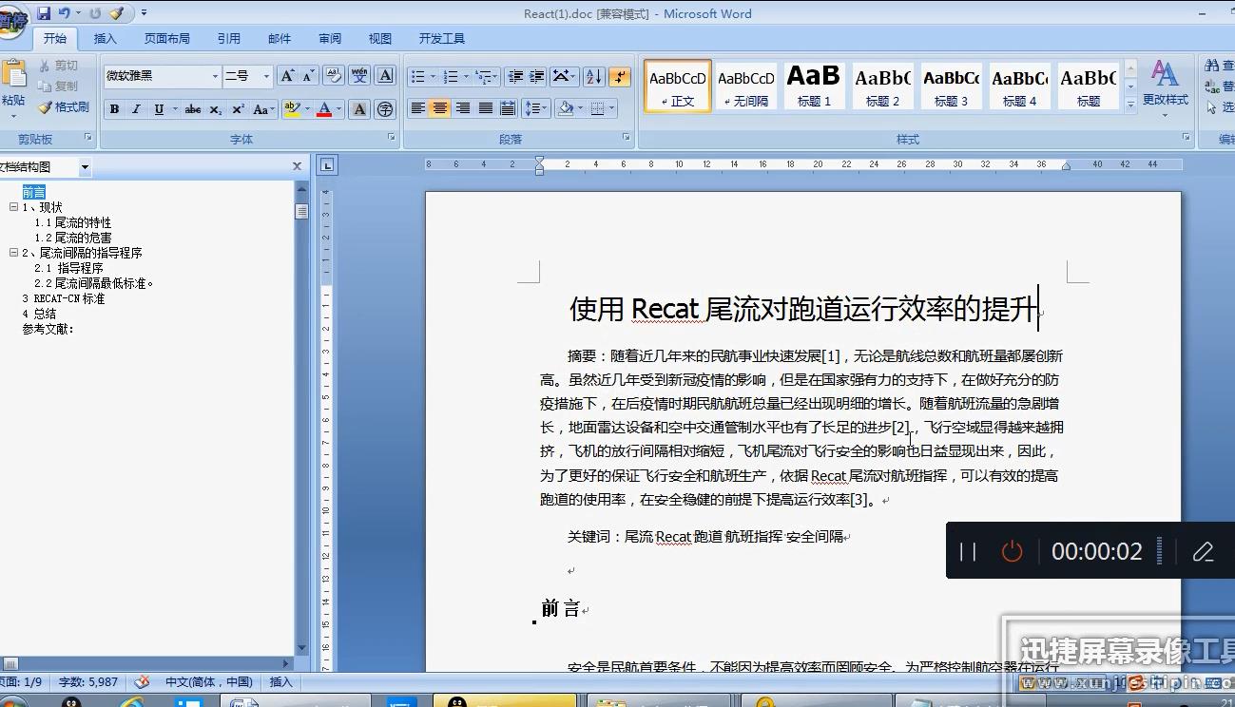Toggle strikethrough formatting

tap(193, 109)
